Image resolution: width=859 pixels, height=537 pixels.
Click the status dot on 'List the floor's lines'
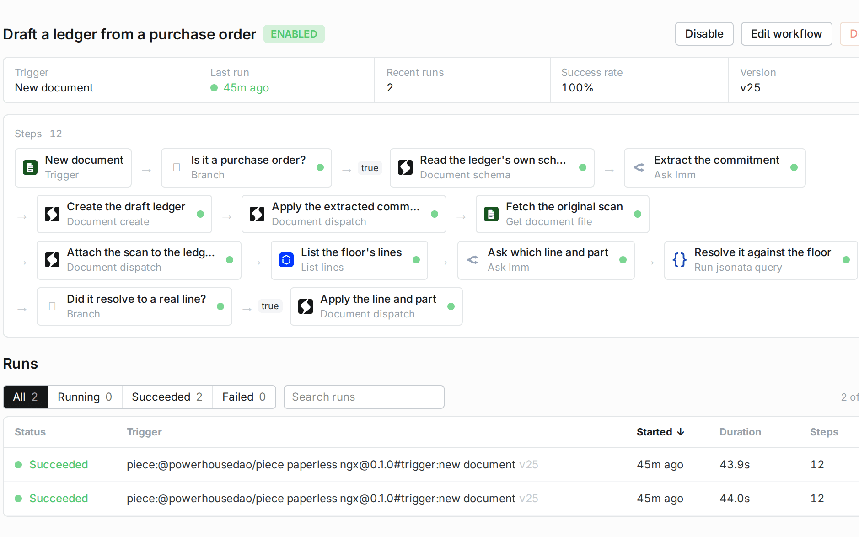pos(416,260)
